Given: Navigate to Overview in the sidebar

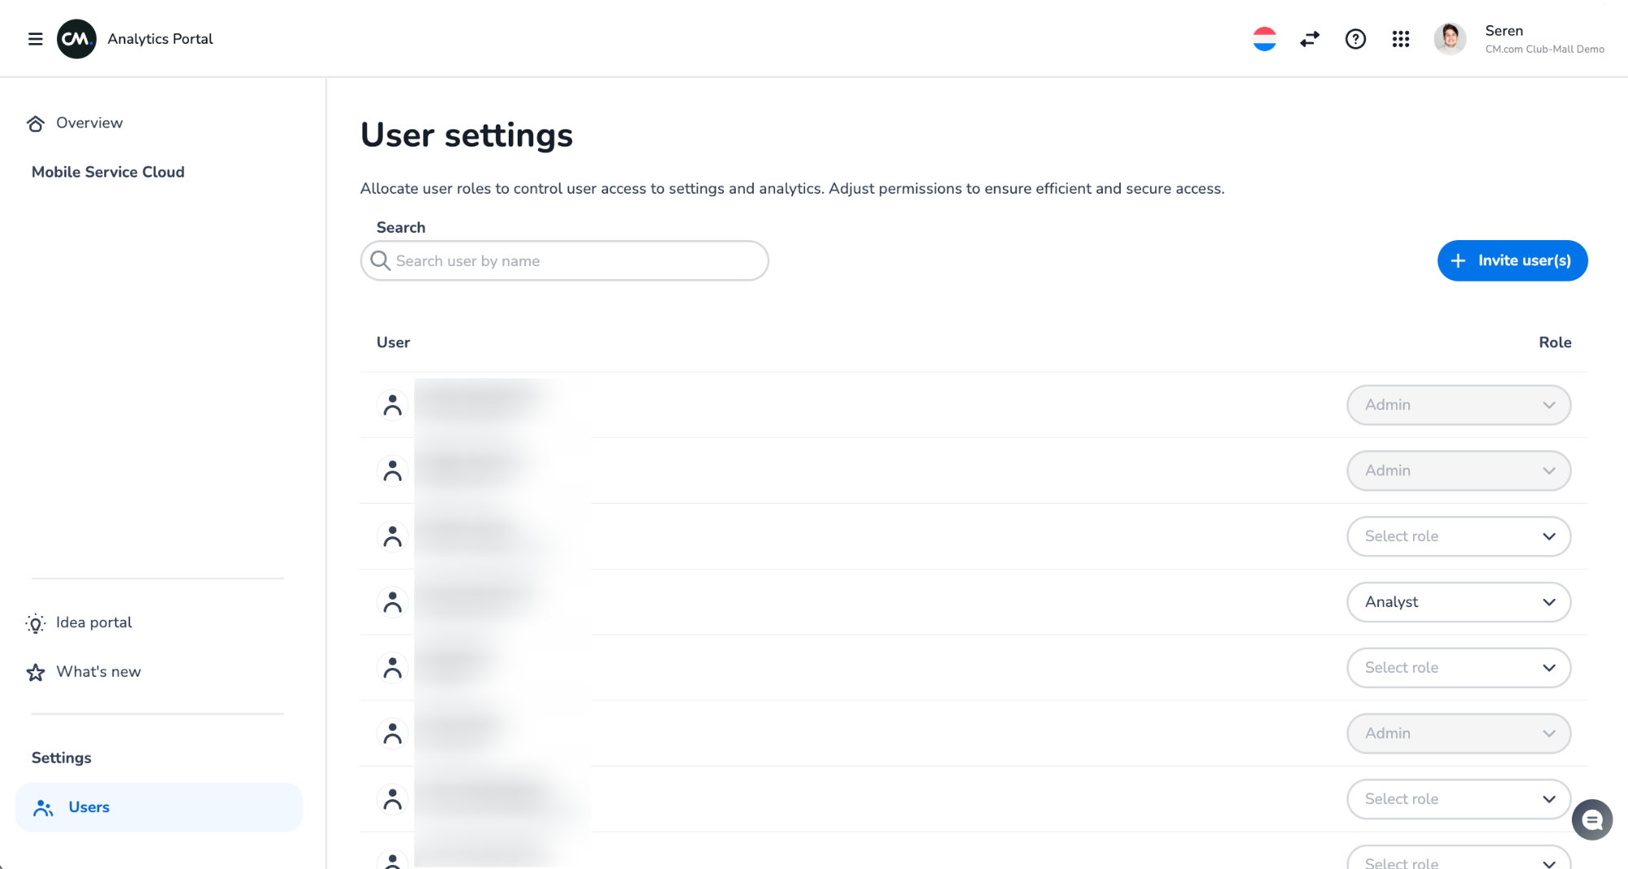Looking at the screenshot, I should [x=88, y=122].
